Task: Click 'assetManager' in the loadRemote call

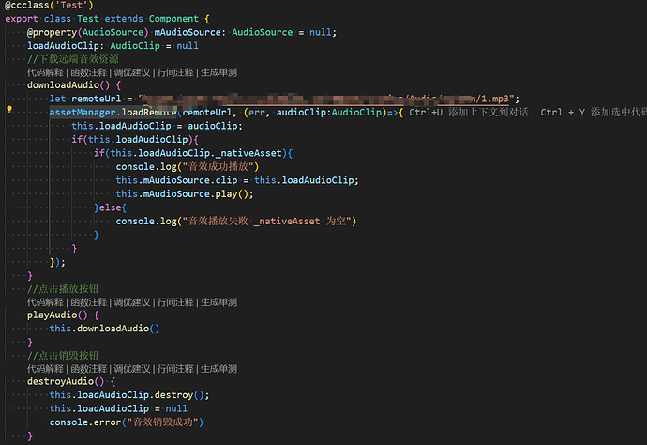Action: 83,113
